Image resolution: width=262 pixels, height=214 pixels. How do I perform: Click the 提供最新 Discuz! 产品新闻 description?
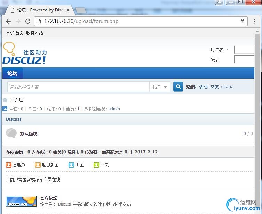pyautogui.click(x=85, y=204)
